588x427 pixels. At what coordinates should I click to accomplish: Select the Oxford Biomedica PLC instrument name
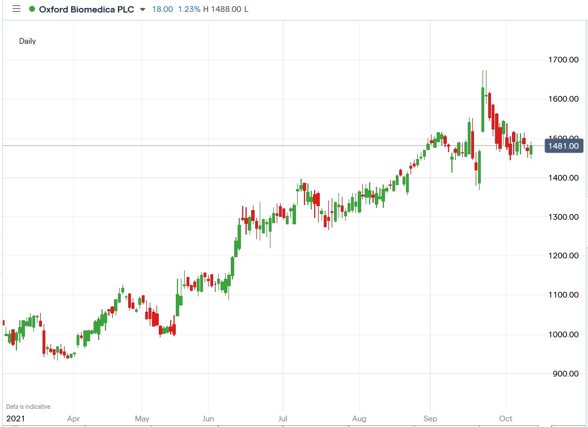click(87, 10)
